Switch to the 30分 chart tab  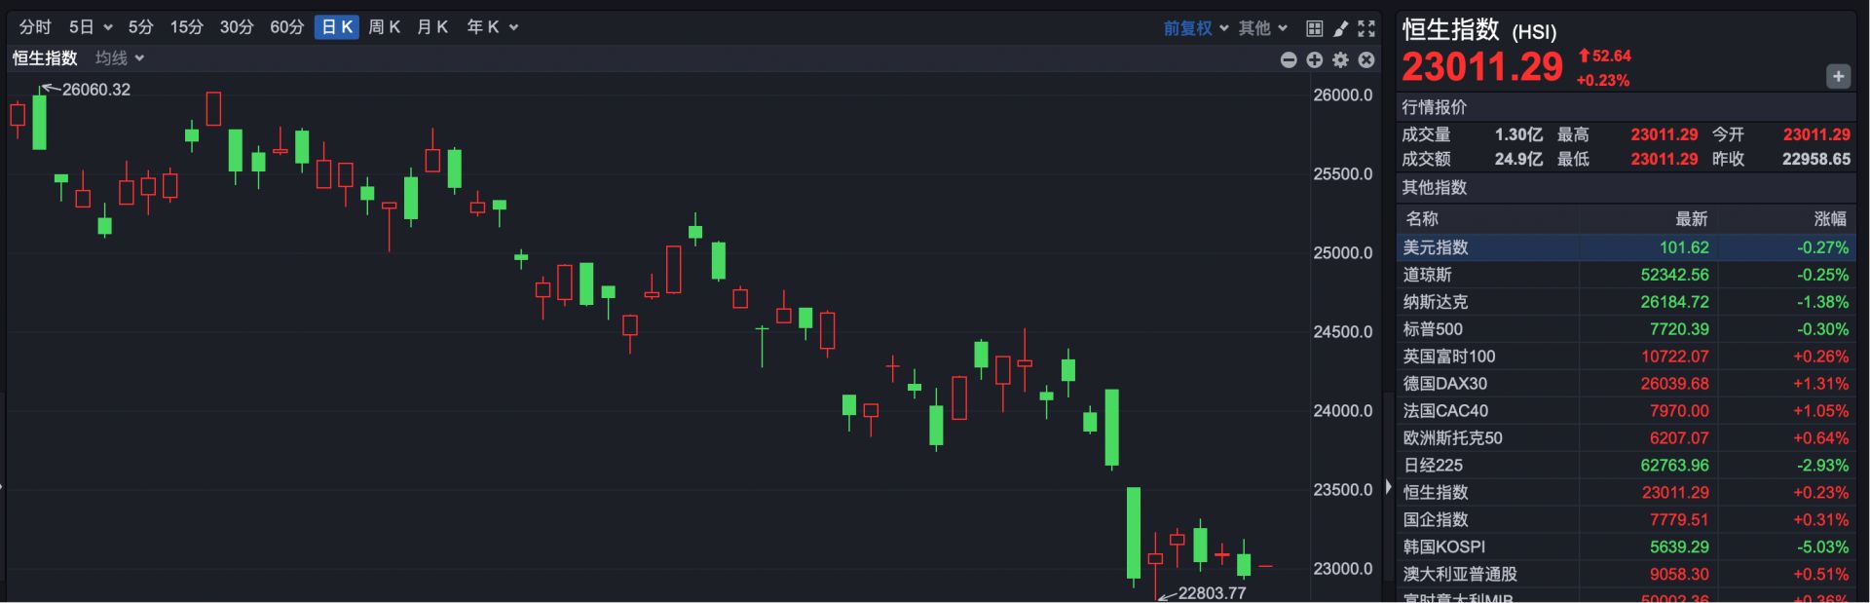(237, 27)
